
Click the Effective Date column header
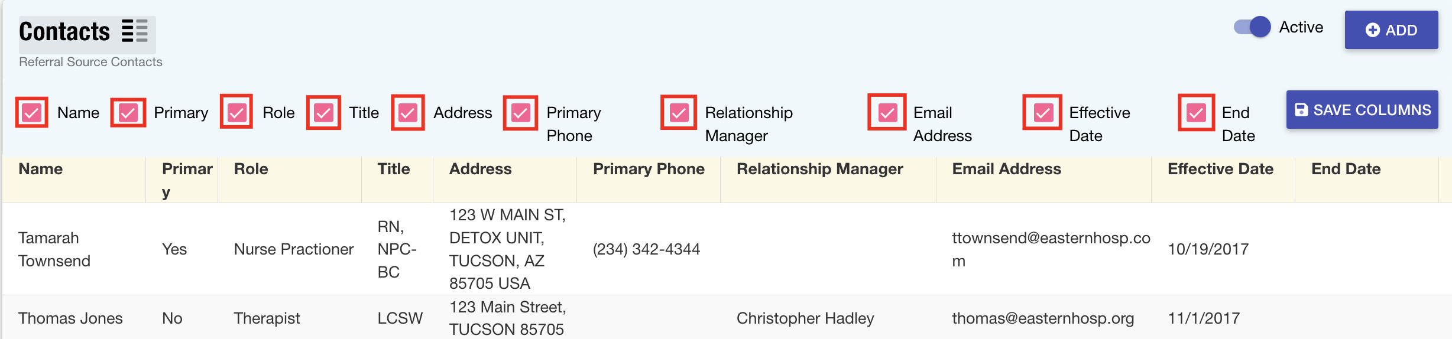[x=1220, y=169]
